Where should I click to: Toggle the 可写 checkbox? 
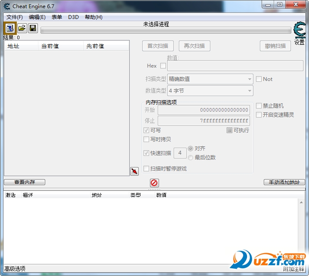146,130
